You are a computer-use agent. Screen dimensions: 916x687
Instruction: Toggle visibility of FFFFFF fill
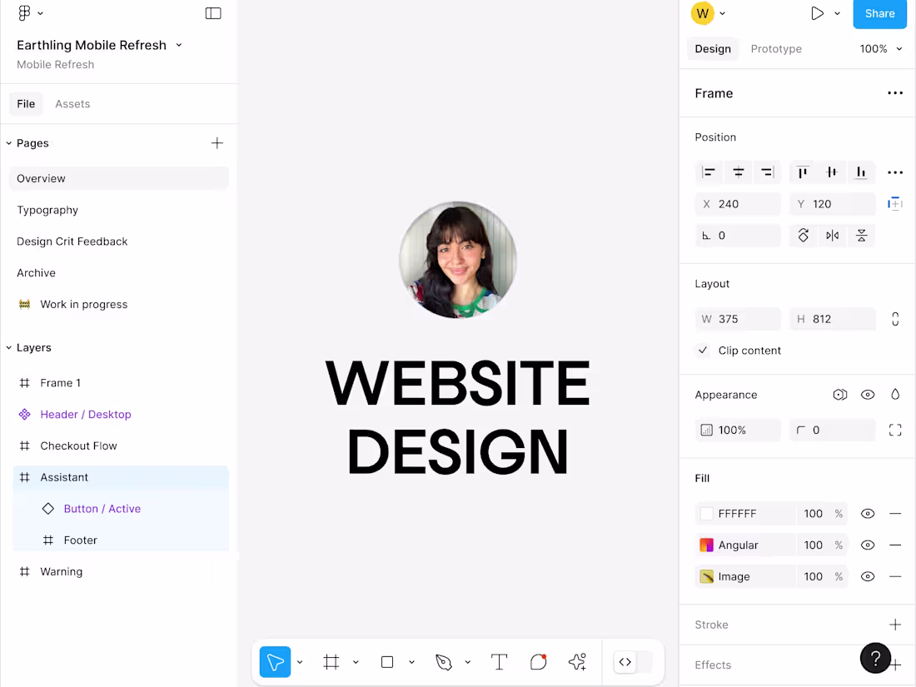(x=868, y=514)
